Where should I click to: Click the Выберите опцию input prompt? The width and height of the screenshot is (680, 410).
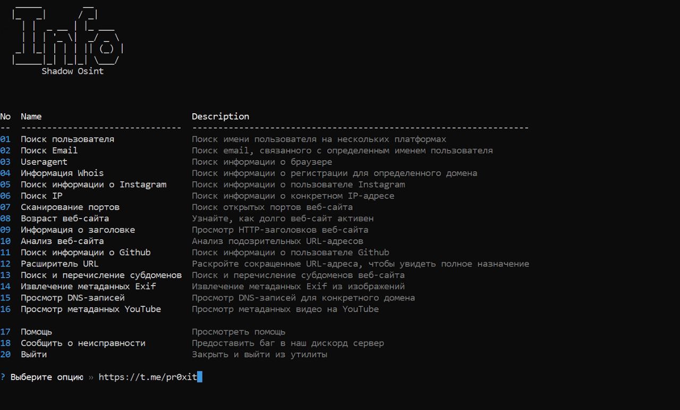coord(47,377)
